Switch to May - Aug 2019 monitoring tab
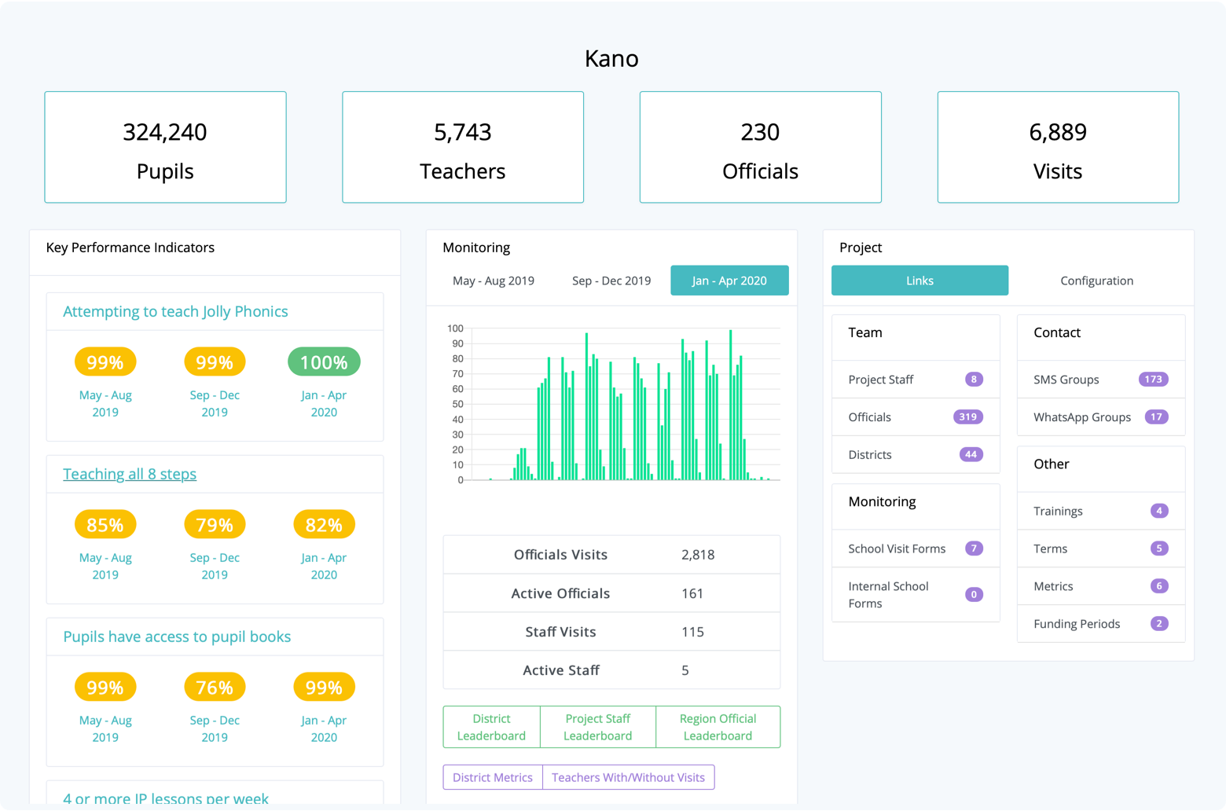 click(493, 281)
